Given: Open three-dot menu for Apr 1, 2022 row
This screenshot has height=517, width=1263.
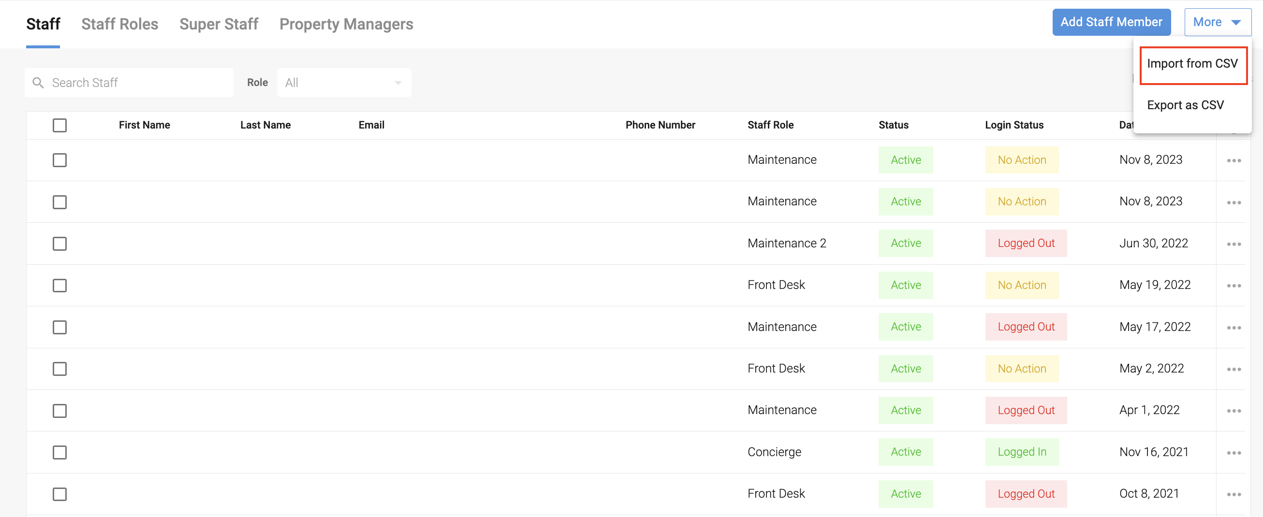Looking at the screenshot, I should [x=1234, y=411].
